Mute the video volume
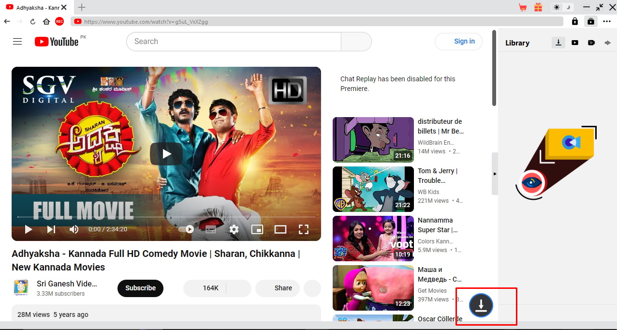The image size is (617, 330). point(74,229)
